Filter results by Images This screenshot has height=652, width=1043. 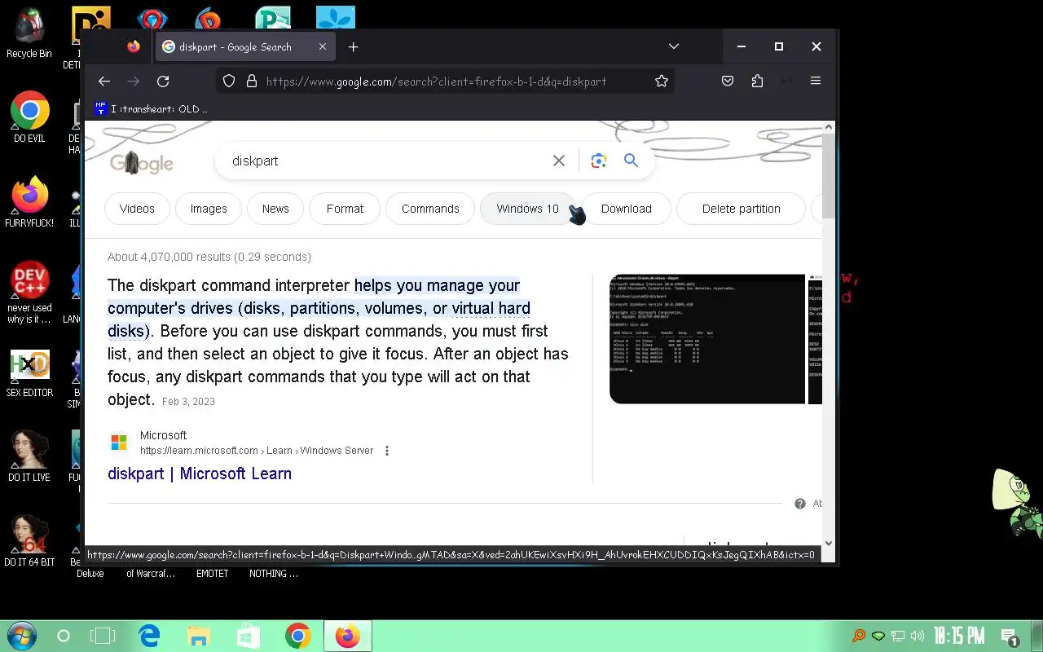[x=209, y=209]
